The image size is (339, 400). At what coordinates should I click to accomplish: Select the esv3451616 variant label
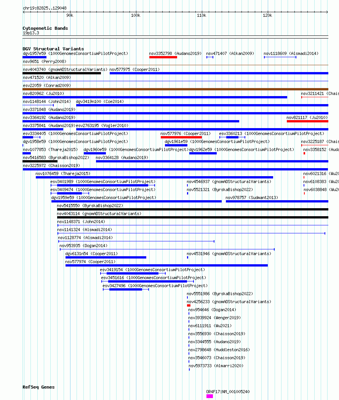(154, 278)
